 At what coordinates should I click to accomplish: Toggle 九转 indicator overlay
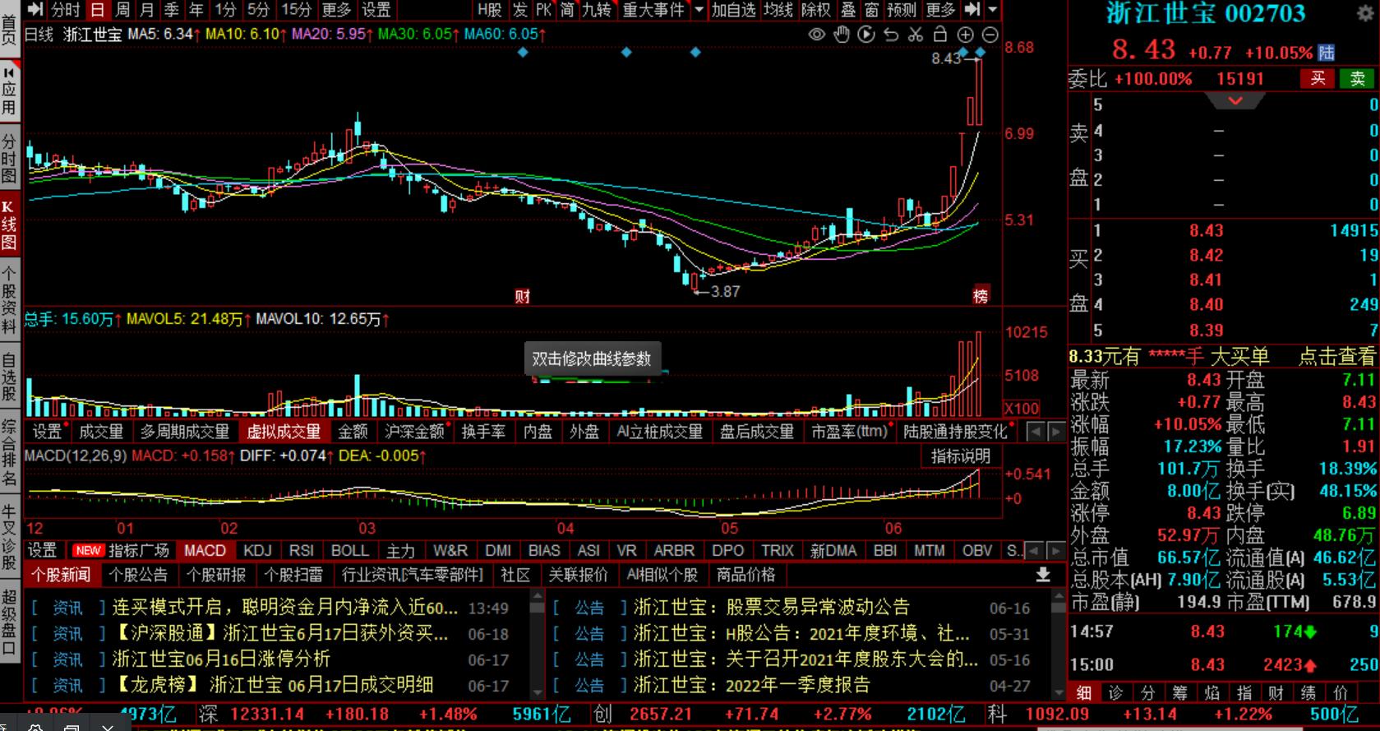[x=596, y=10]
